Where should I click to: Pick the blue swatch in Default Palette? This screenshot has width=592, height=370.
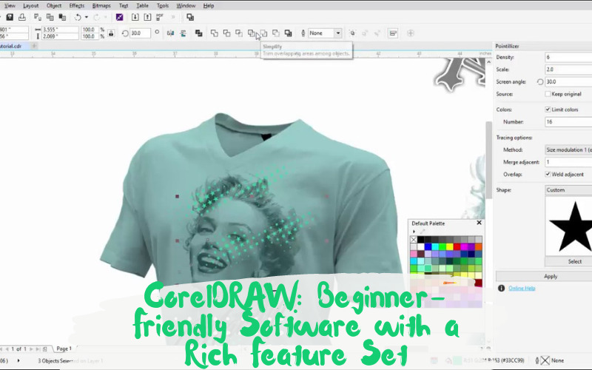428,246
